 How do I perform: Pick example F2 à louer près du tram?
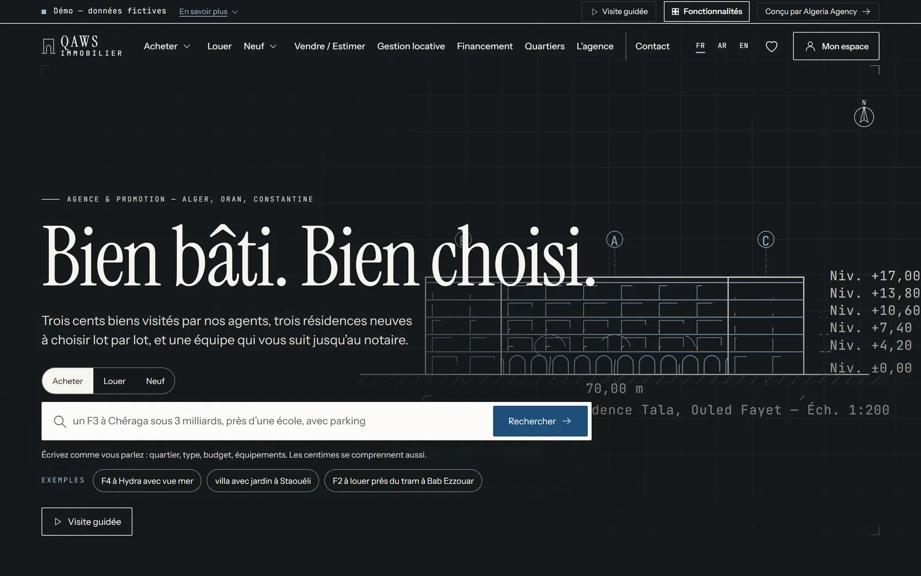[x=403, y=481]
